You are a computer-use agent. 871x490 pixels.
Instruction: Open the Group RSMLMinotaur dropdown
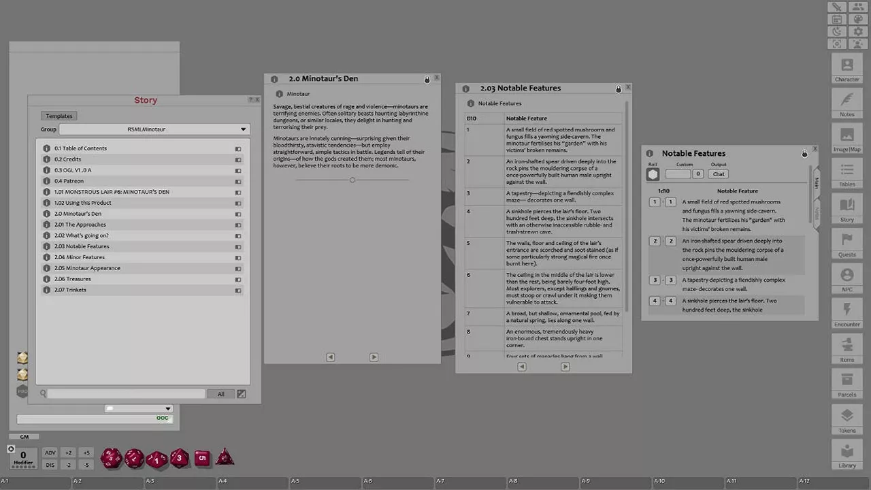point(154,129)
